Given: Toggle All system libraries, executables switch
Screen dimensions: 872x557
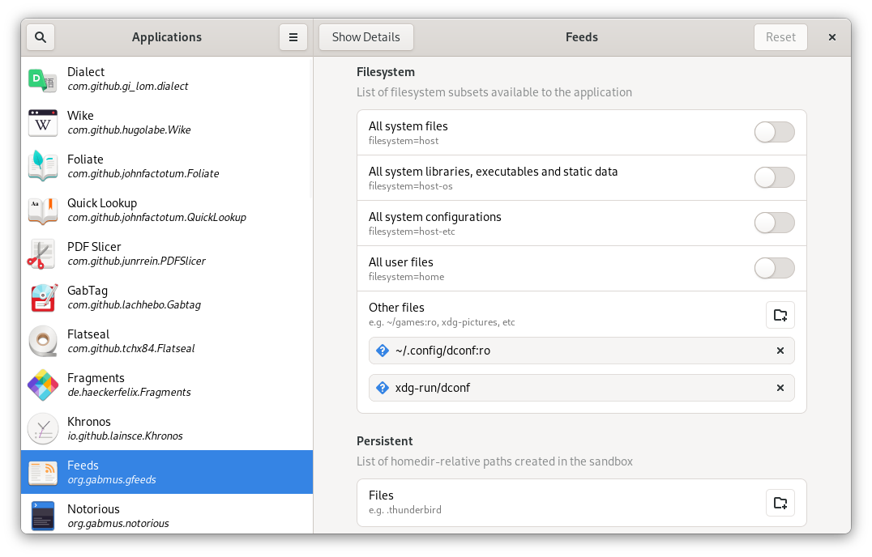Looking at the screenshot, I should (774, 177).
